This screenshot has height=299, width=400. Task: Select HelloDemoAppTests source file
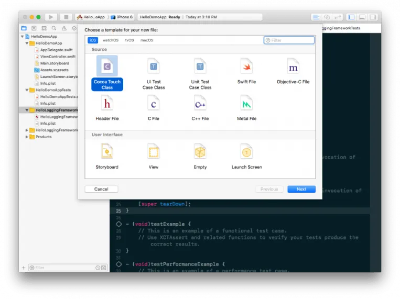[59, 97]
